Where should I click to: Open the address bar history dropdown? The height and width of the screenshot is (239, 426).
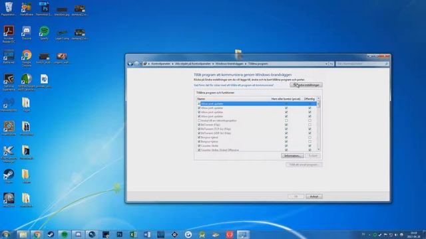pos(326,64)
